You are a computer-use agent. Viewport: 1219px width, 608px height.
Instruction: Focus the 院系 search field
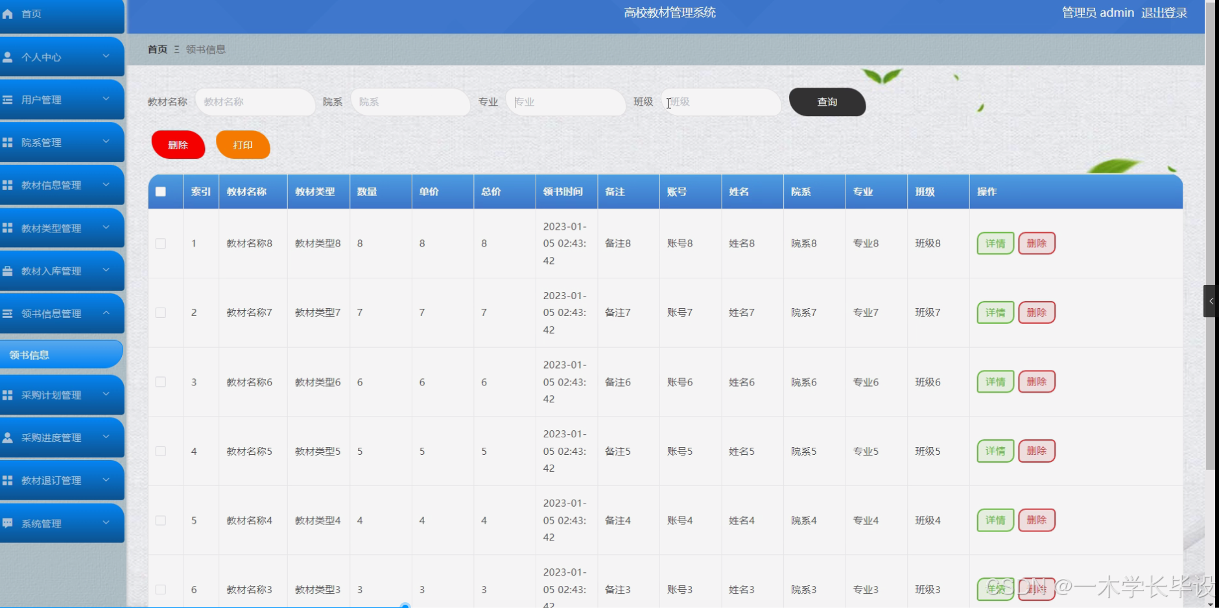coord(410,102)
